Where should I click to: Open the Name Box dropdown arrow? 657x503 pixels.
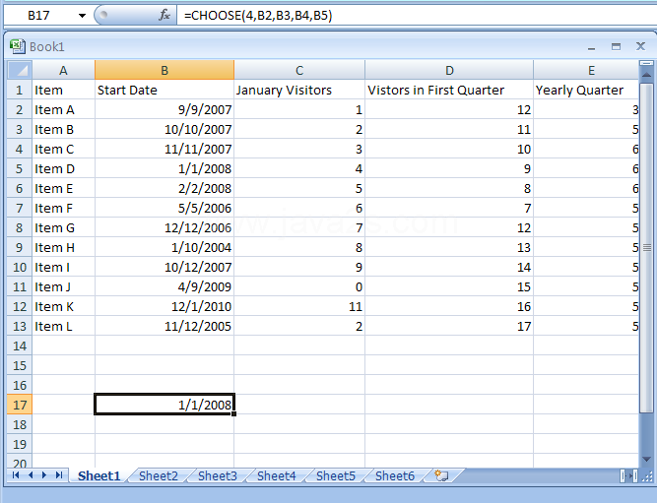82,16
